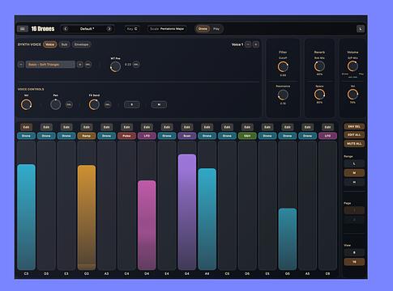Image resolution: width=393 pixels, height=291 pixels.
Task: Click the Reverb Space knob
Action: [x=319, y=95]
